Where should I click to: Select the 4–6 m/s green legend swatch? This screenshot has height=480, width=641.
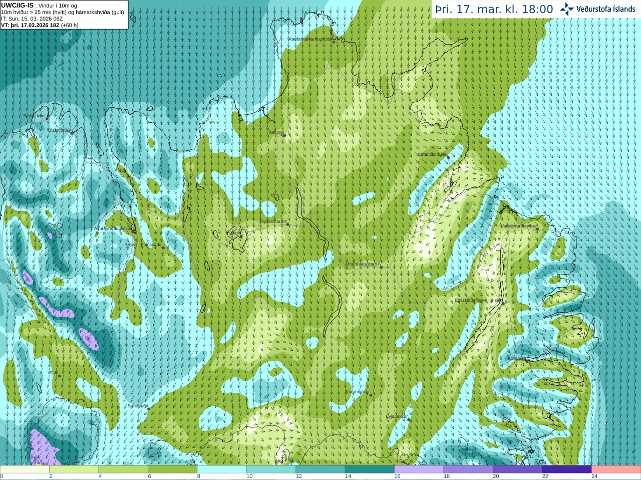click(123, 469)
